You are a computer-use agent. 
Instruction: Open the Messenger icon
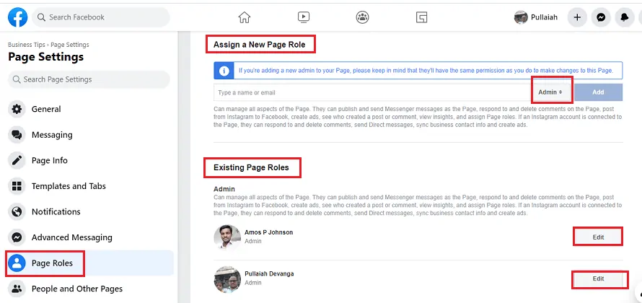pyautogui.click(x=600, y=17)
